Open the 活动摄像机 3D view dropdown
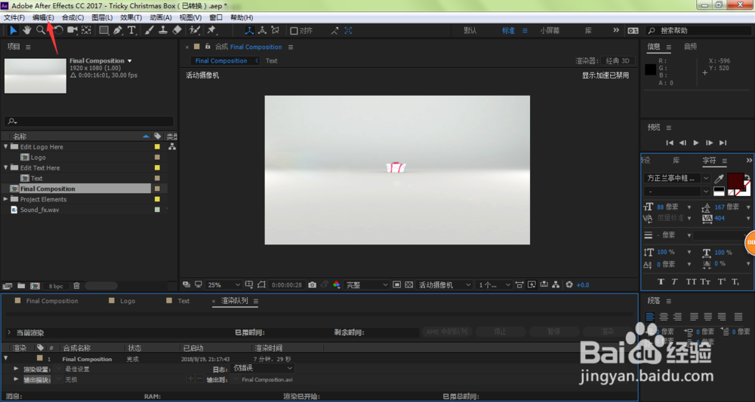Image resolution: width=755 pixels, height=402 pixels. click(x=445, y=284)
